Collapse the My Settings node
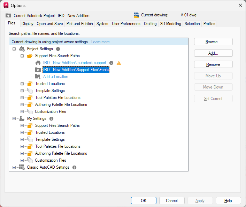Viewport: 246px width, 207px height. pos(14,118)
